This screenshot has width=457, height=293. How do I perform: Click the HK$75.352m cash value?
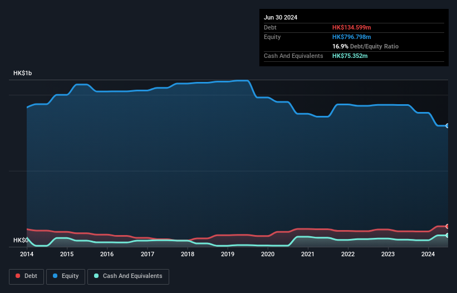click(350, 56)
